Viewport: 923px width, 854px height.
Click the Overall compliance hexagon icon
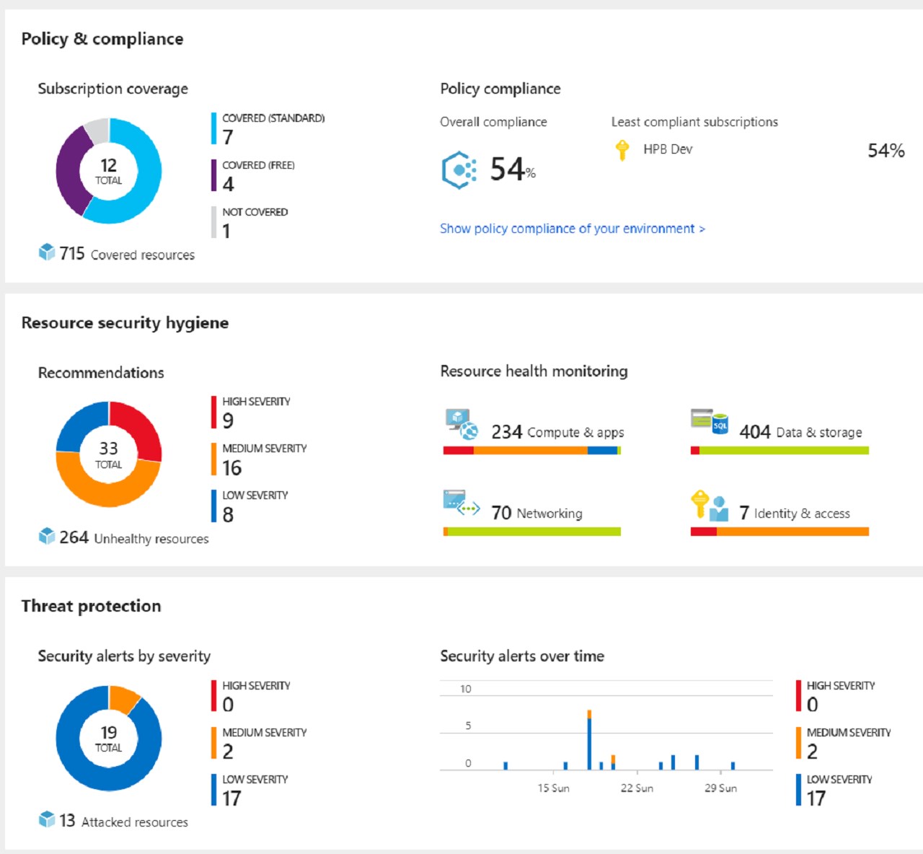click(x=459, y=170)
